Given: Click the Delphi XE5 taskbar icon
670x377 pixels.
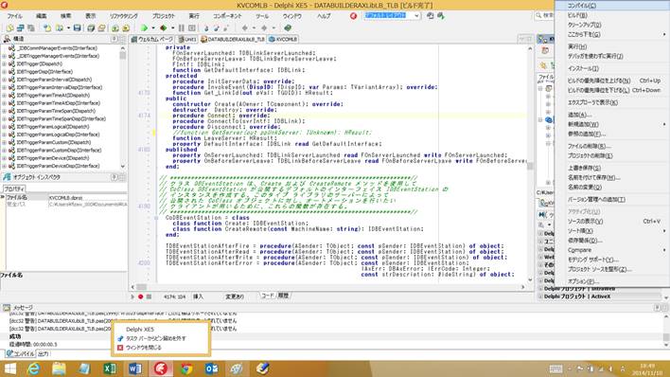Looking at the screenshot, I should (x=161, y=368).
